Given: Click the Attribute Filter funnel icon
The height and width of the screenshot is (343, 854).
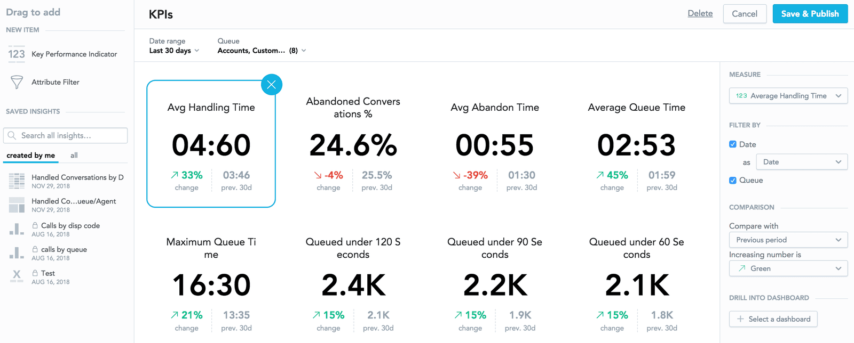Looking at the screenshot, I should [x=17, y=82].
